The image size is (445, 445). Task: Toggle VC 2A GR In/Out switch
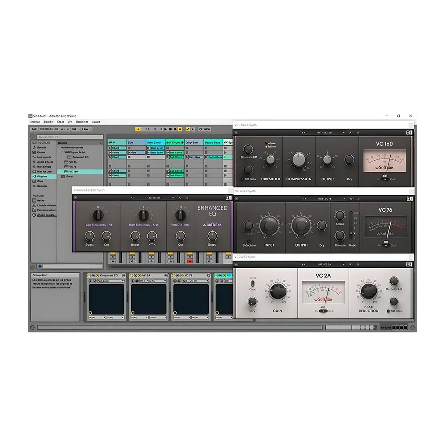tap(323, 311)
